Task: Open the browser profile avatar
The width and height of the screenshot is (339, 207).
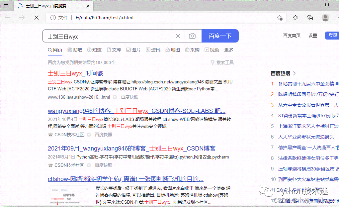Action: 325,18
